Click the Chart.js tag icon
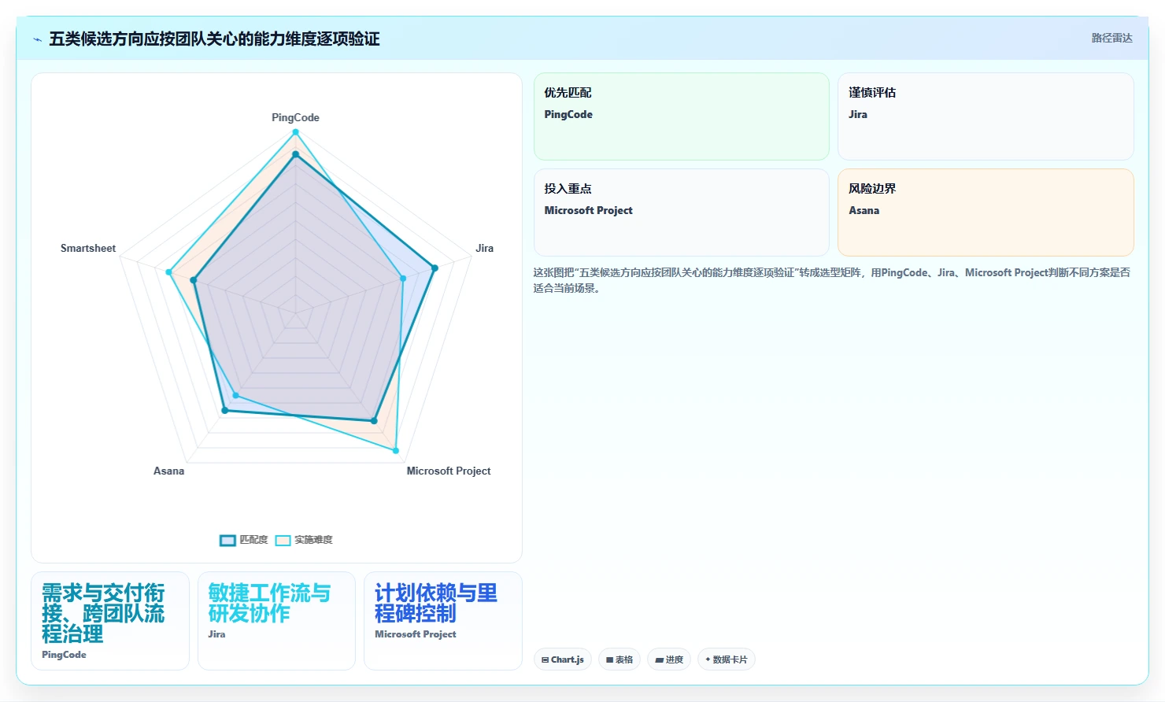The width and height of the screenshot is (1165, 702). 546,660
